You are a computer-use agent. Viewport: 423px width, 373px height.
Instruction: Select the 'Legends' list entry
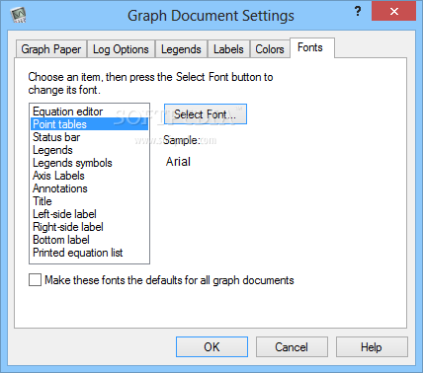tap(89, 150)
